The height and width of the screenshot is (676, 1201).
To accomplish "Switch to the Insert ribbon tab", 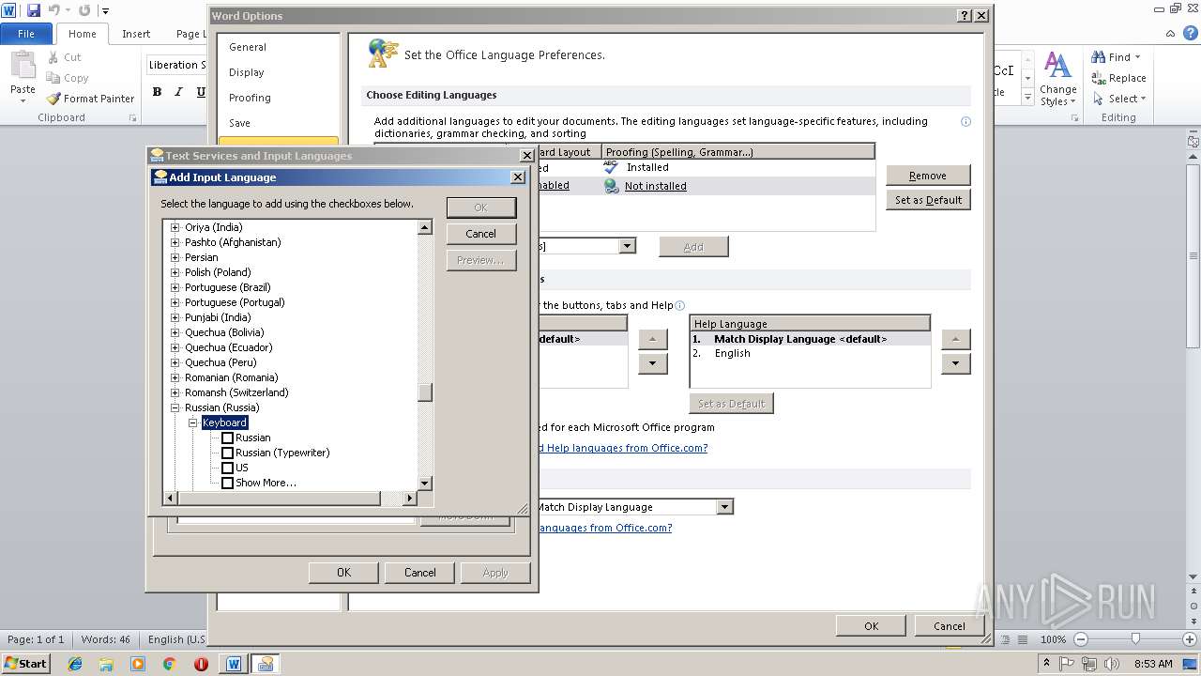I will pyautogui.click(x=136, y=34).
